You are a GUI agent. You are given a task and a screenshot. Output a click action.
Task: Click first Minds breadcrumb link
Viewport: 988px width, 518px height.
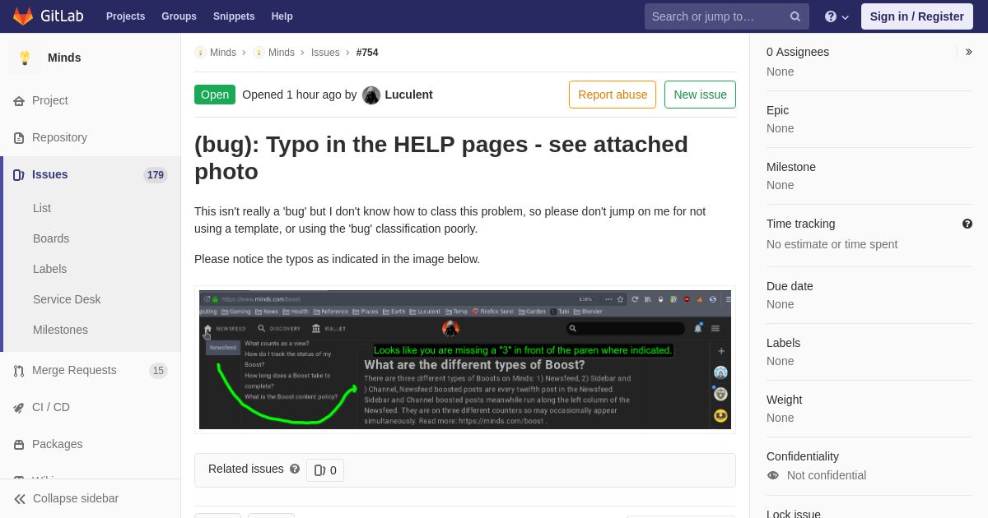click(222, 53)
